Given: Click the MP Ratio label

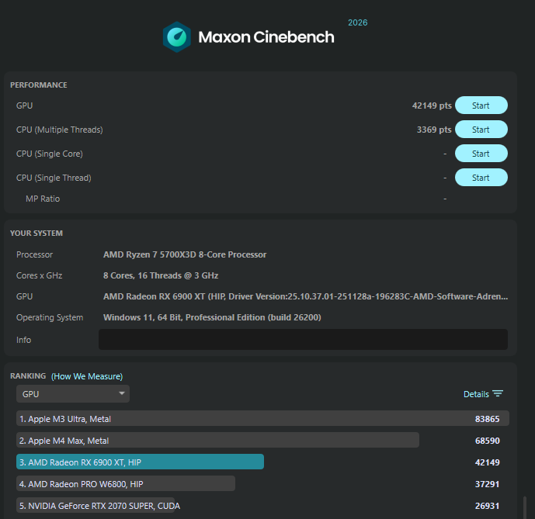Looking at the screenshot, I should [43, 199].
